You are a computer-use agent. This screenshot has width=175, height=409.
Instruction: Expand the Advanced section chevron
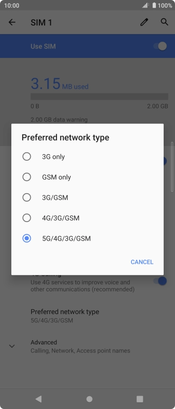[12, 346]
